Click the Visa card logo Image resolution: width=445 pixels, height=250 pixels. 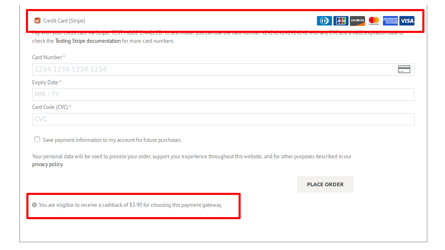pyautogui.click(x=407, y=21)
